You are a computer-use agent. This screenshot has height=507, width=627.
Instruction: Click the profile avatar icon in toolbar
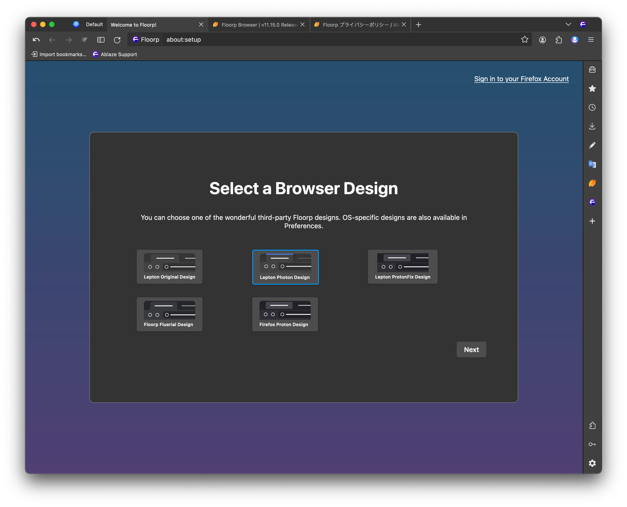coord(575,40)
